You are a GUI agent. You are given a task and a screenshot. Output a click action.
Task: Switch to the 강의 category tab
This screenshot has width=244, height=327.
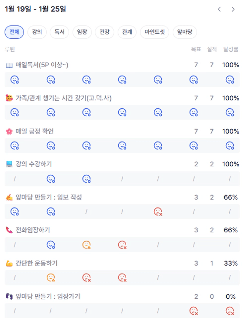point(37,32)
